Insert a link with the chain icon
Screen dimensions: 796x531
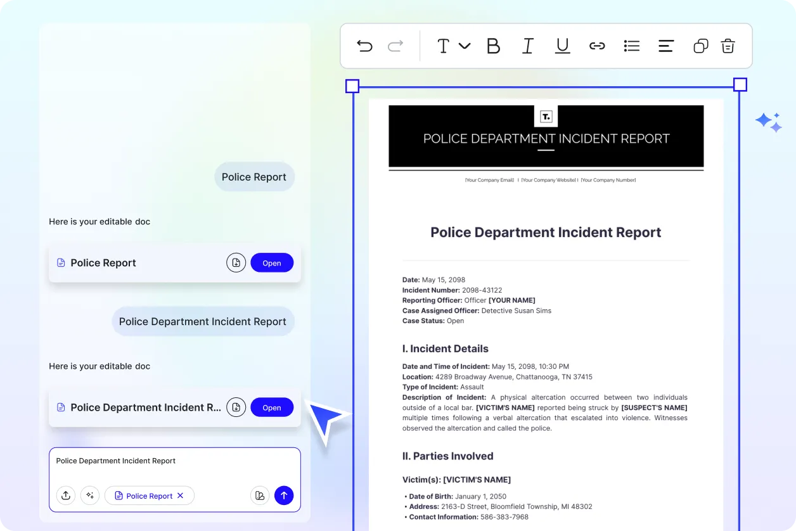pos(597,46)
